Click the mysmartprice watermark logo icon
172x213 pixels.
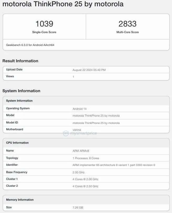[x=66, y=133]
